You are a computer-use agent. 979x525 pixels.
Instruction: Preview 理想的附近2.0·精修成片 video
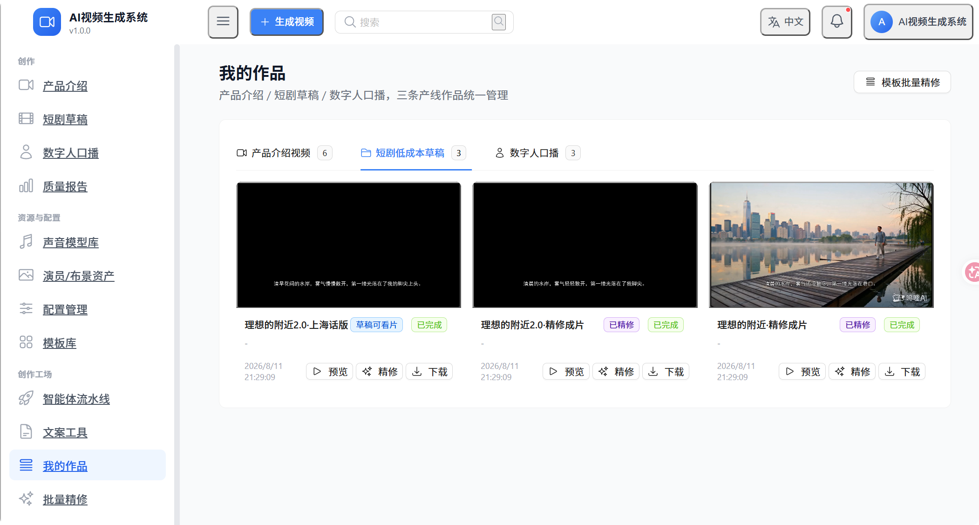566,372
